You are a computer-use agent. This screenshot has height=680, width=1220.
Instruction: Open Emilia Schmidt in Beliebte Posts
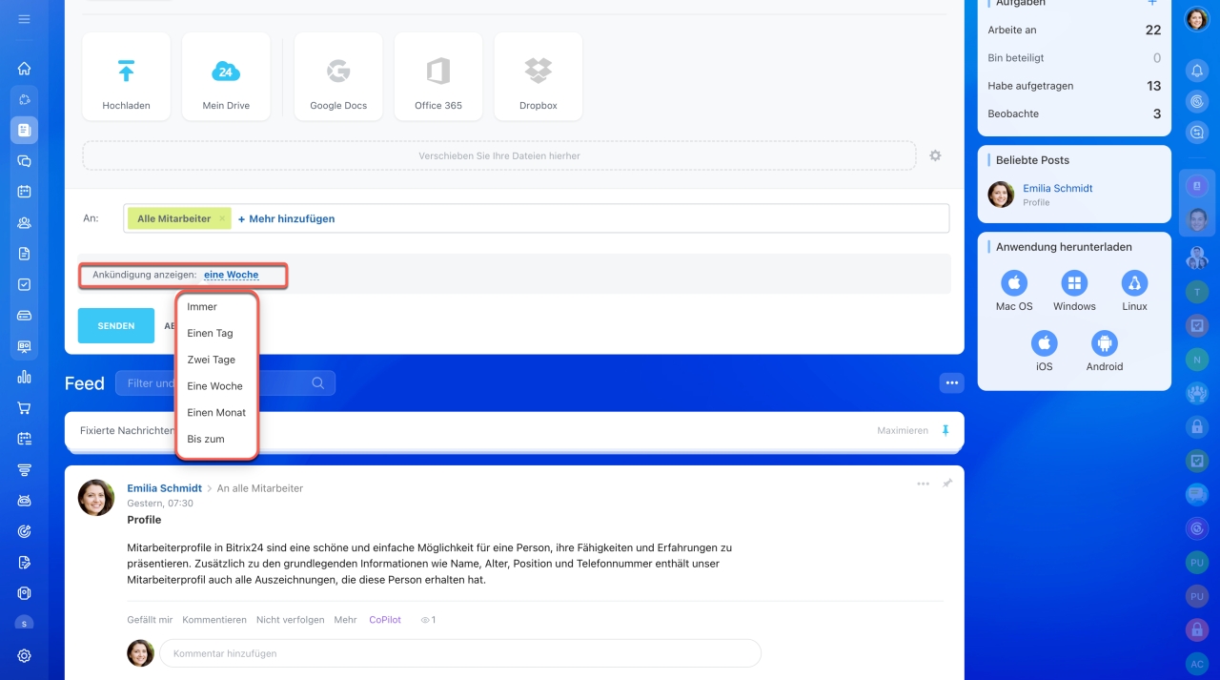[1058, 189]
